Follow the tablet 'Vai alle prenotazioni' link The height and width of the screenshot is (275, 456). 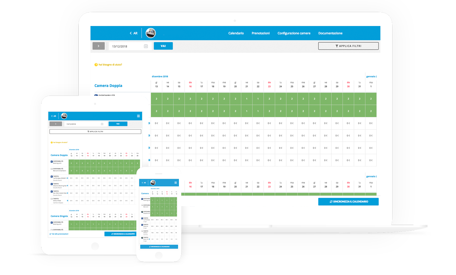[x=59, y=234]
